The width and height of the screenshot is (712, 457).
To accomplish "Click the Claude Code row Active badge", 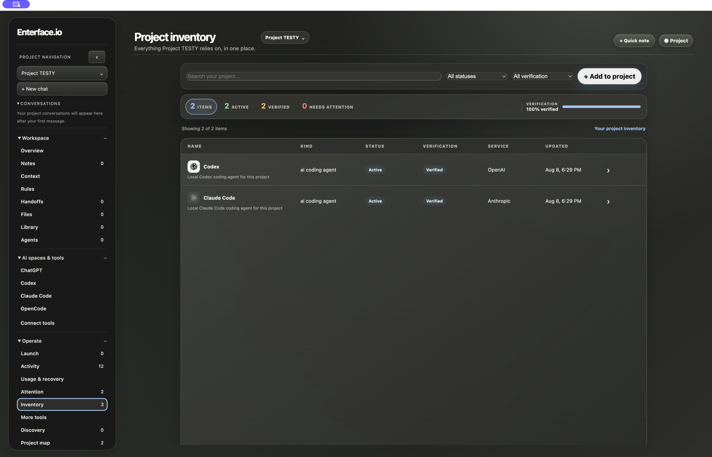I will point(375,201).
